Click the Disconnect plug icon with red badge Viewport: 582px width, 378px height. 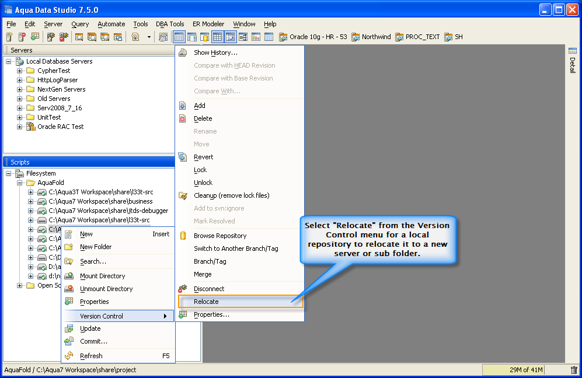pyautogui.click(x=64, y=37)
